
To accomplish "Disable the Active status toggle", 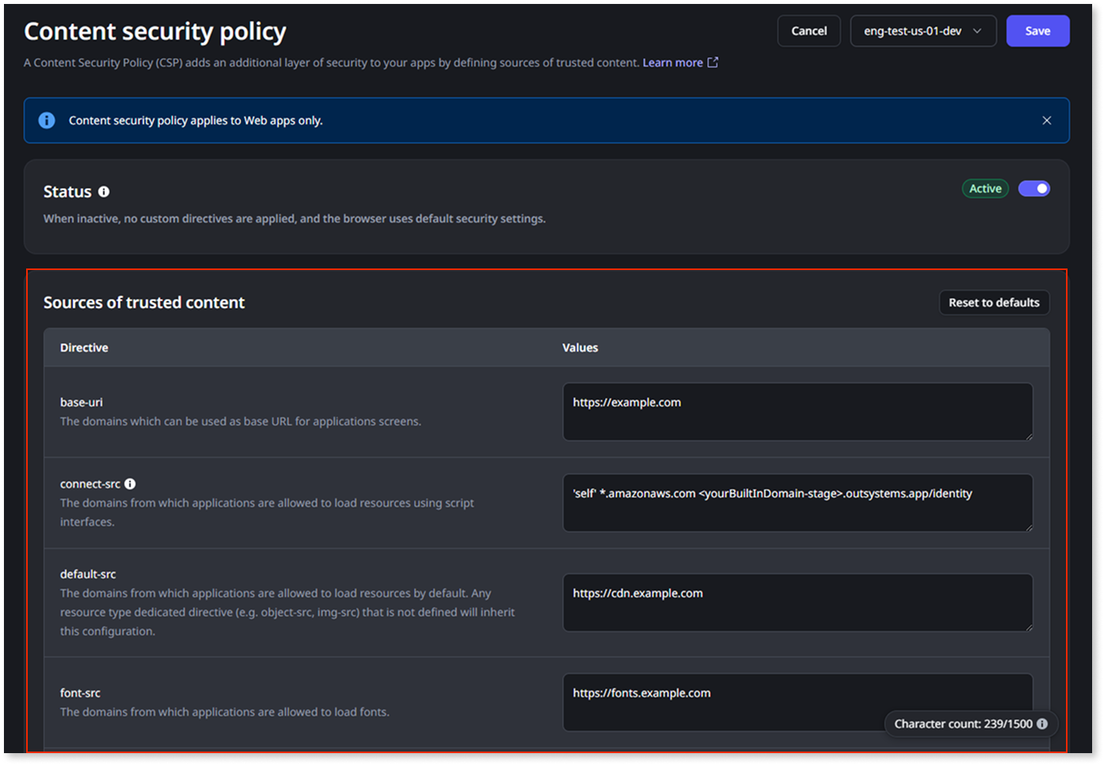I will (1034, 188).
